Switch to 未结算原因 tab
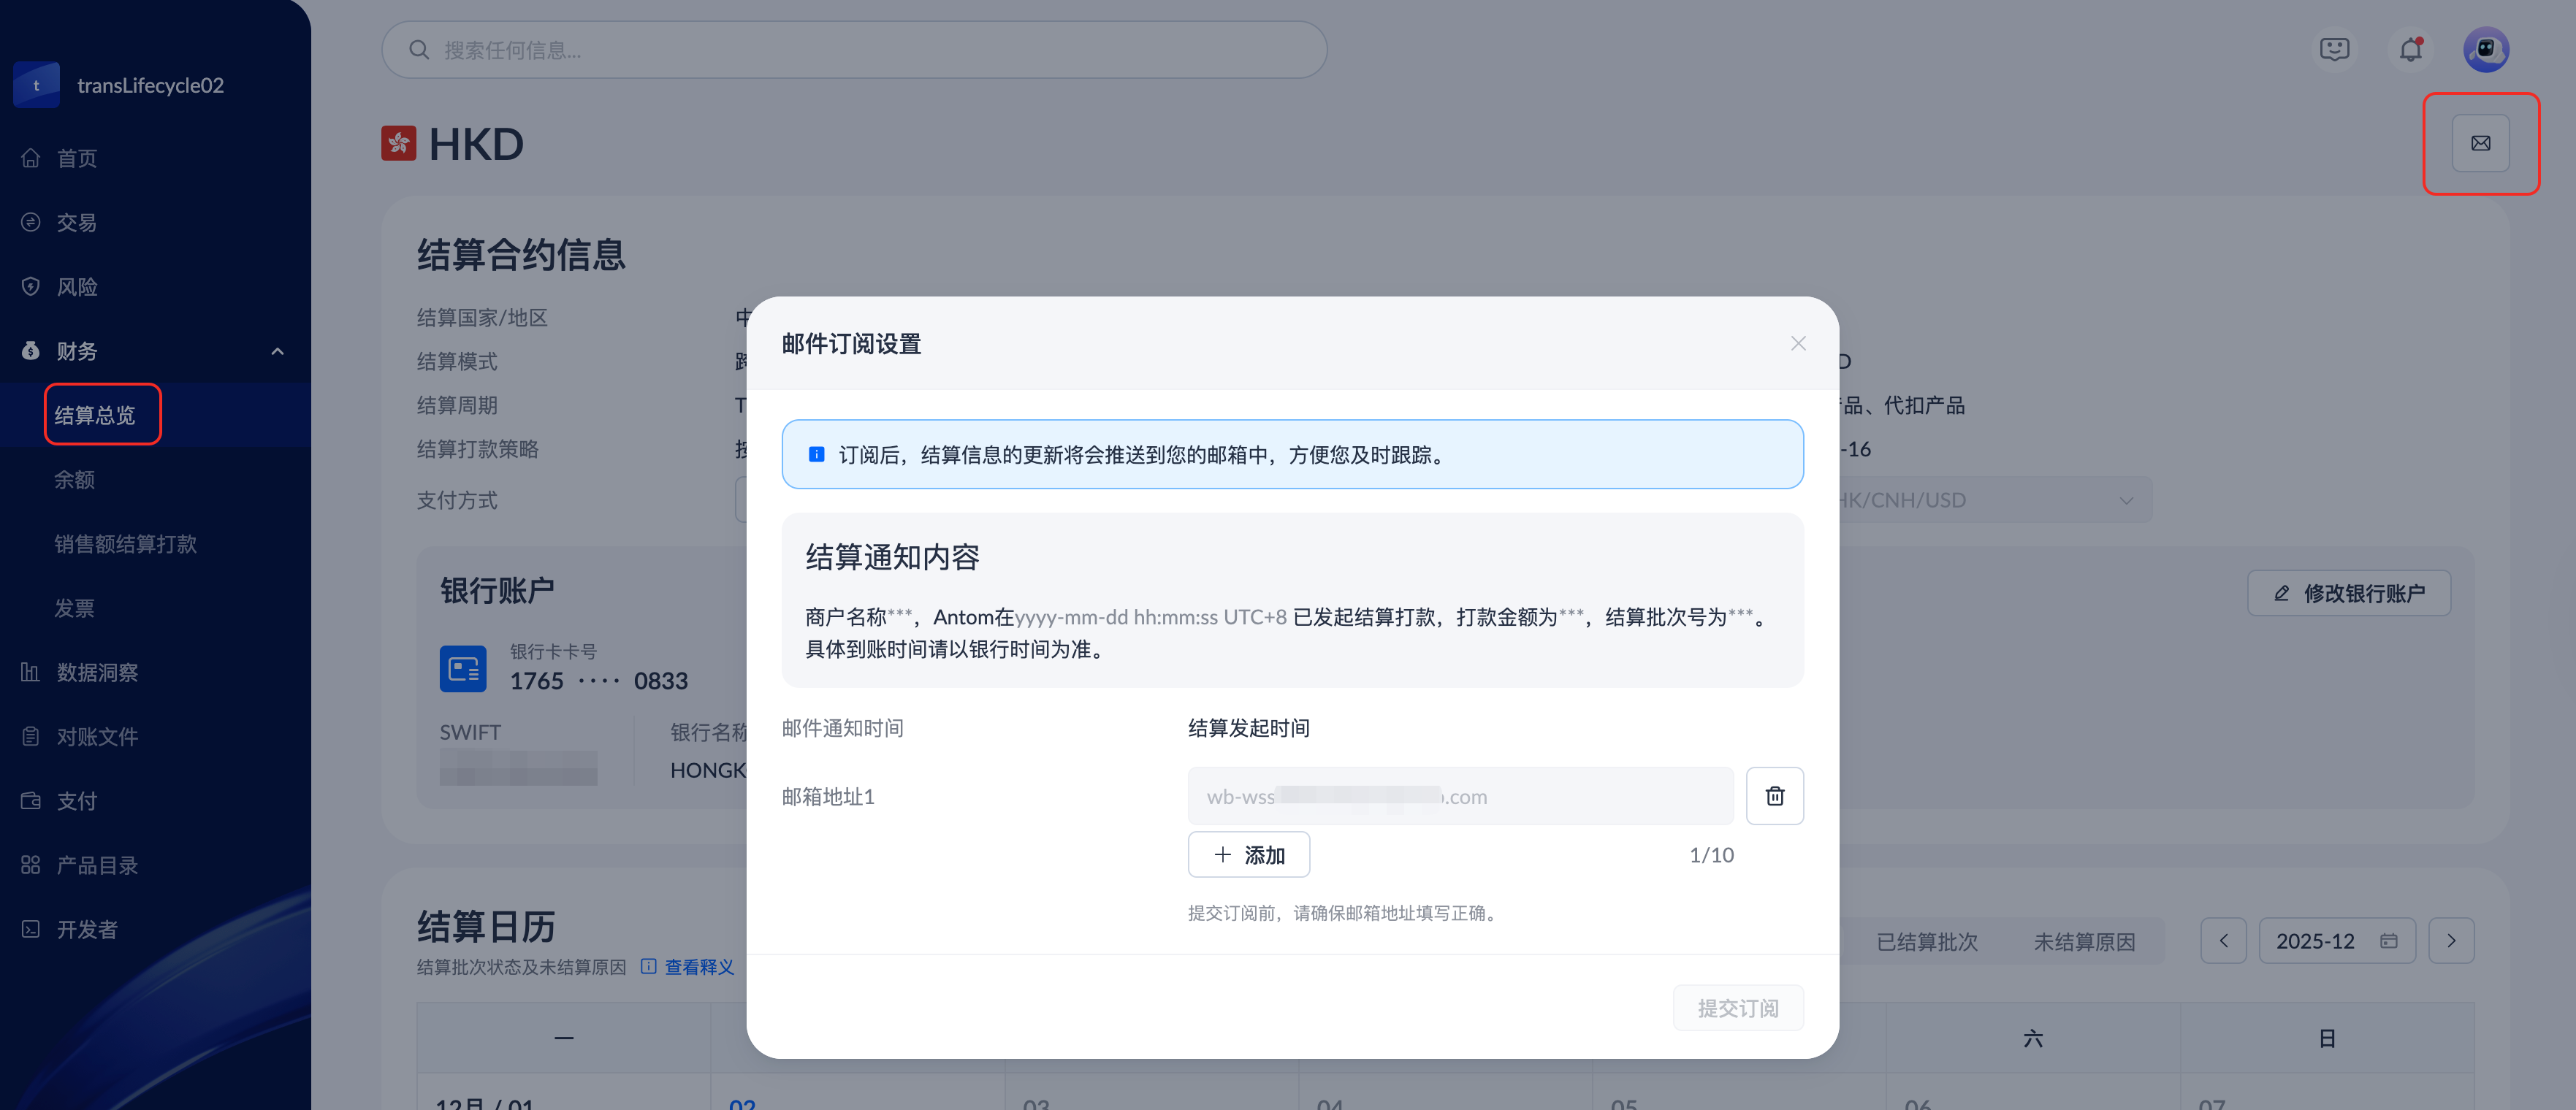 pos(2084,942)
